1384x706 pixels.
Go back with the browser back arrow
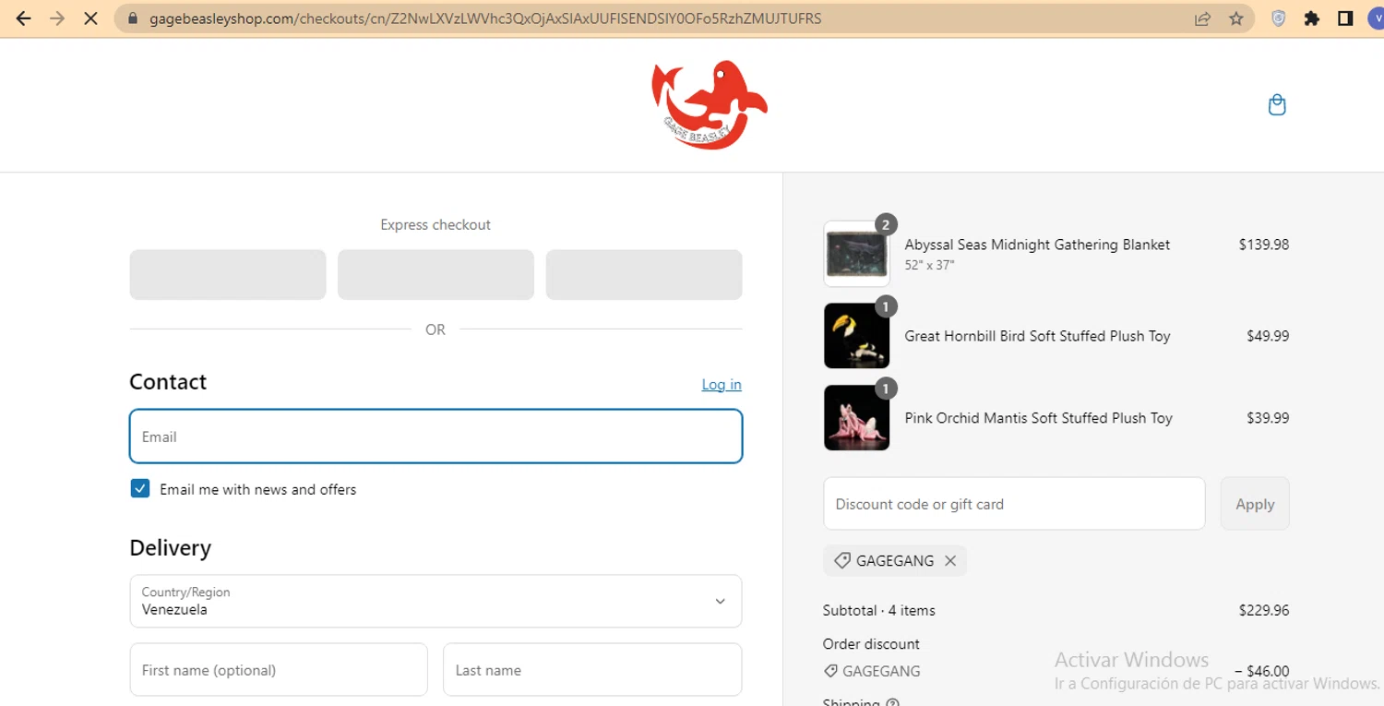pyautogui.click(x=24, y=18)
